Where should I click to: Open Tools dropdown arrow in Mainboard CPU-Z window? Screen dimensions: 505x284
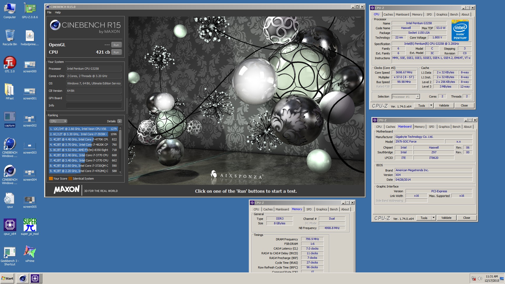(433, 218)
